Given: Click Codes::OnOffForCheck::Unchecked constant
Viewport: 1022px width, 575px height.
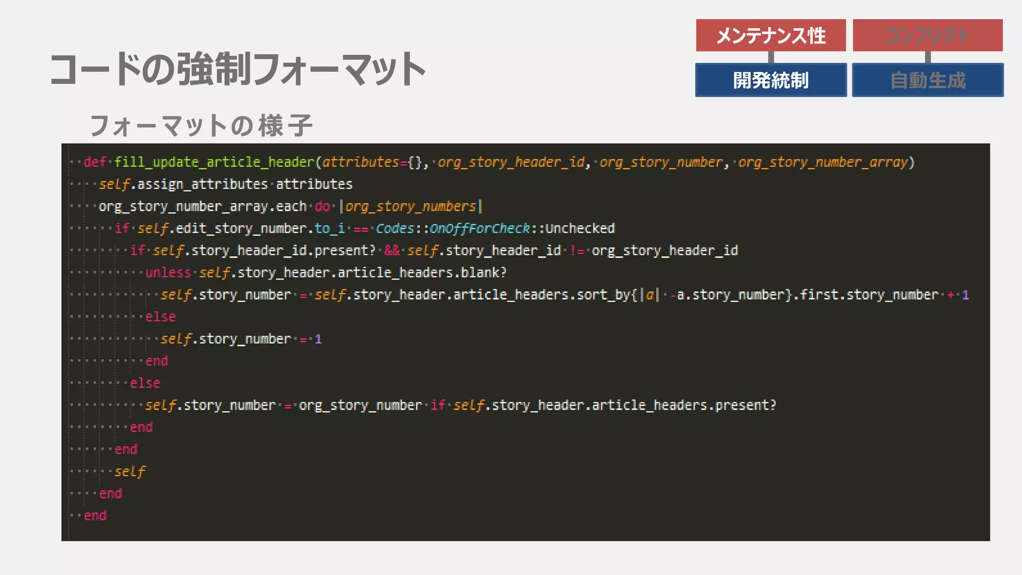Looking at the screenshot, I should (495, 228).
